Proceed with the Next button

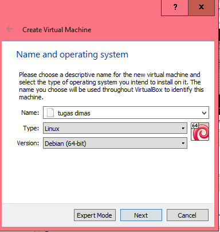(141, 215)
